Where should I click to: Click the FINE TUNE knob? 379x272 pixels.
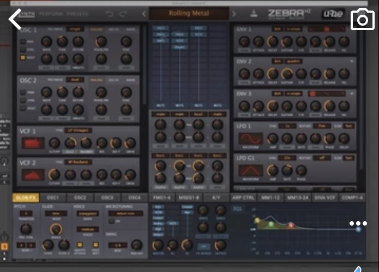click(26, 229)
